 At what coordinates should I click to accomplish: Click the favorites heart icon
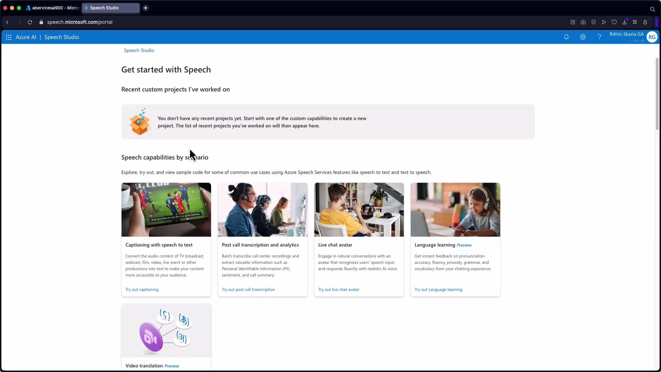point(615,22)
